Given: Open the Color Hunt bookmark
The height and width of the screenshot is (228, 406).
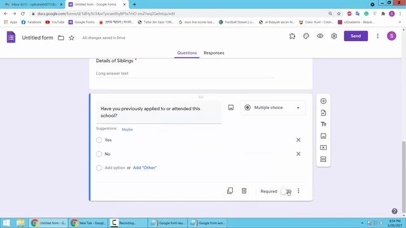Looking at the screenshot, I should click(317, 22).
